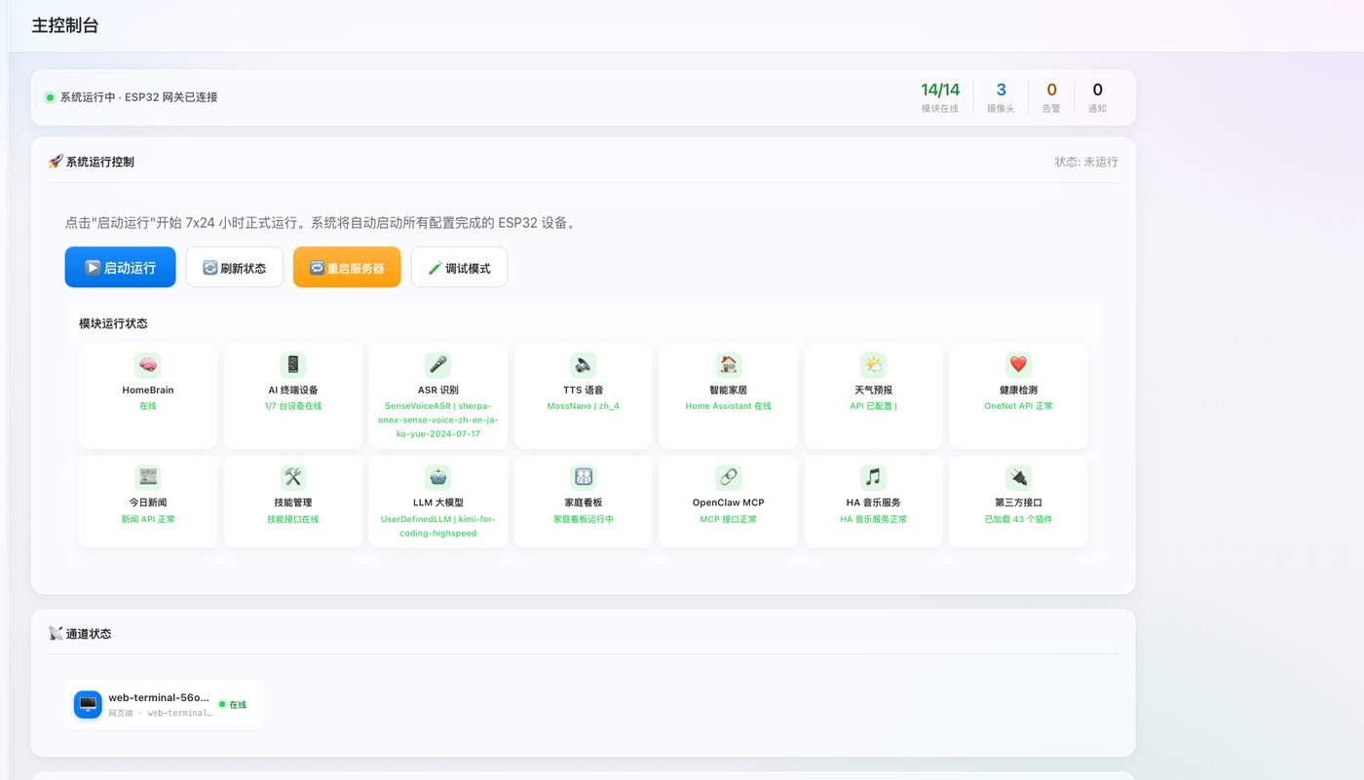The width and height of the screenshot is (1364, 780).
Task: Click the 主控制台 page title
Action: [x=65, y=26]
